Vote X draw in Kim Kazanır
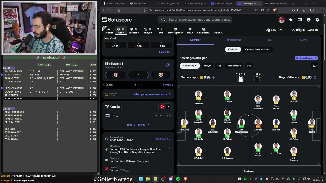The image size is (326, 183). pyautogui.click(x=138, y=75)
